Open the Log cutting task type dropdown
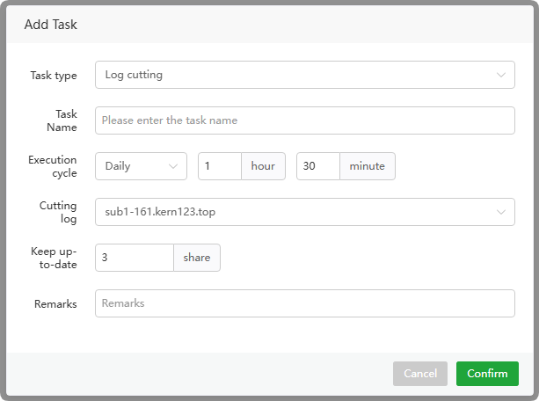This screenshot has height=401, width=539. pyautogui.click(x=299, y=75)
